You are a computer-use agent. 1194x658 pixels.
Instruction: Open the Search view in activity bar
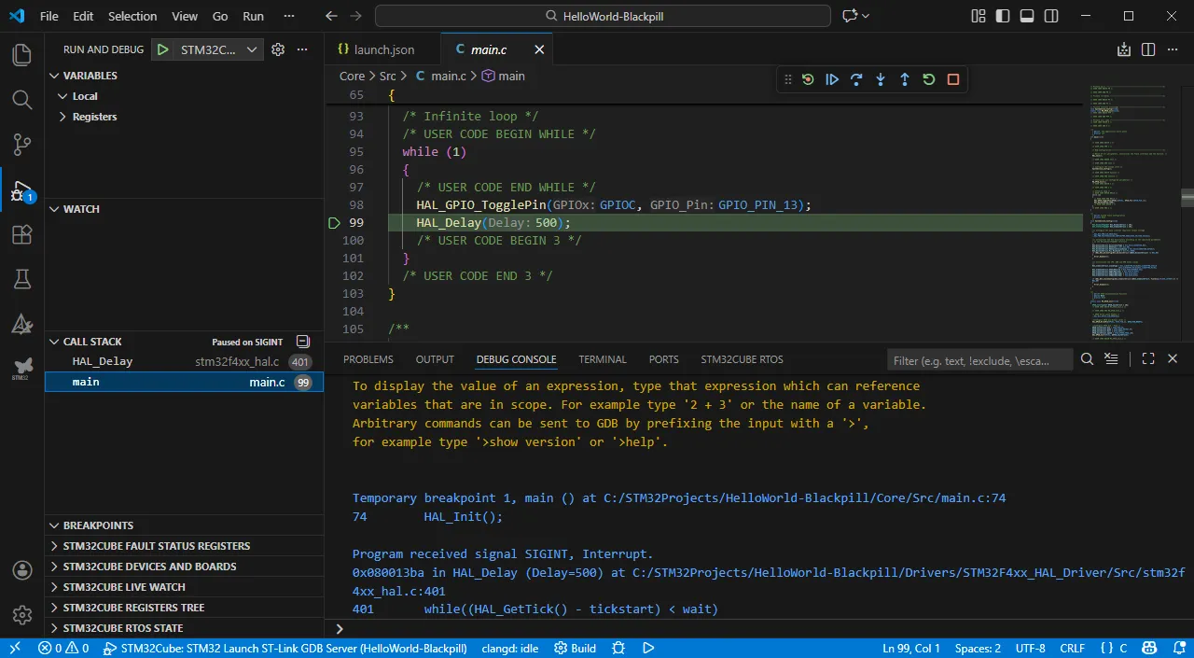[21, 99]
